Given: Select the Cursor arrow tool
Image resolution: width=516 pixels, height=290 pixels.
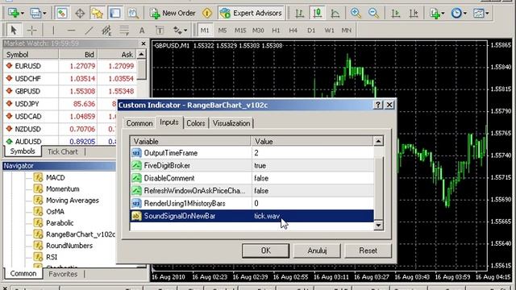Looking at the screenshot, I should (x=14, y=31).
